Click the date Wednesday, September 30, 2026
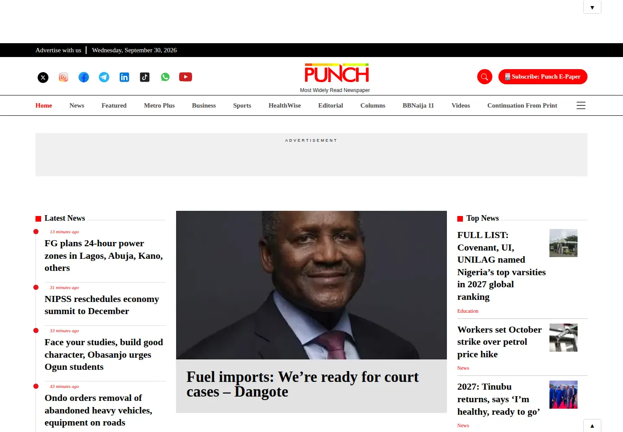Screen dimensions: 623x432 point(134,50)
